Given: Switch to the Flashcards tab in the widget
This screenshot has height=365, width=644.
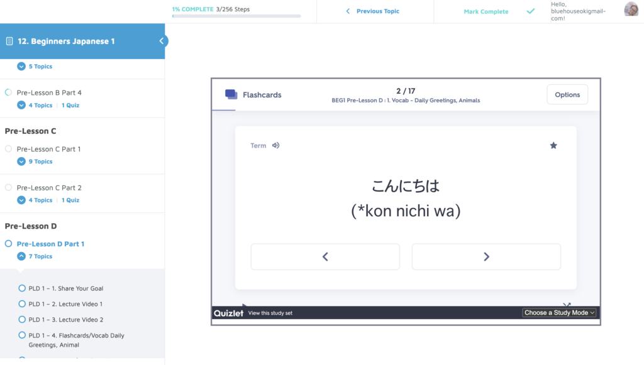Looking at the screenshot, I should pyautogui.click(x=262, y=94).
